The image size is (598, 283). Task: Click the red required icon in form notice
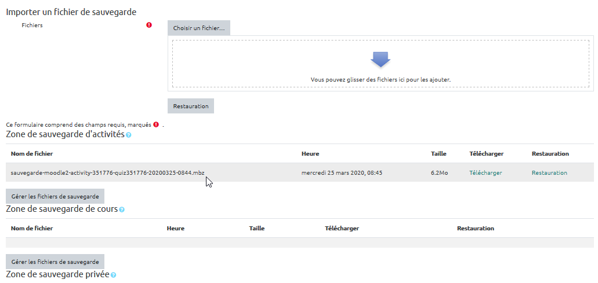(x=156, y=124)
